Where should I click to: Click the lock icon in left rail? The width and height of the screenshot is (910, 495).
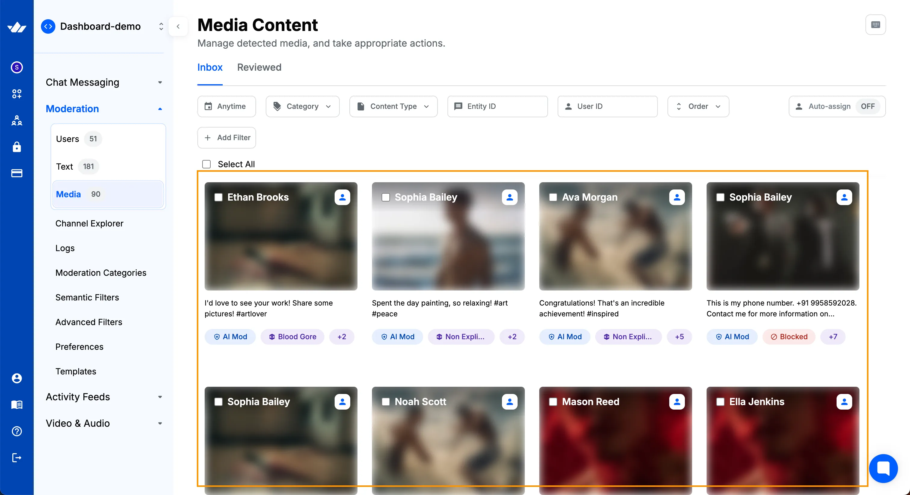pyautogui.click(x=17, y=147)
